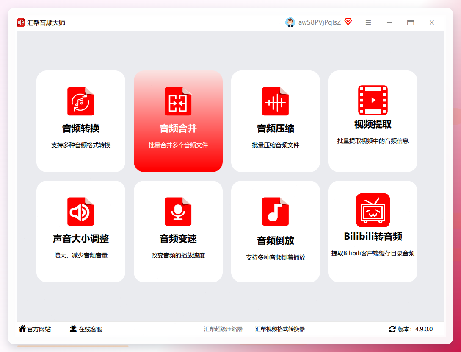
Task: Open the 汇帮视频格式转换器 link
Action: coord(280,329)
